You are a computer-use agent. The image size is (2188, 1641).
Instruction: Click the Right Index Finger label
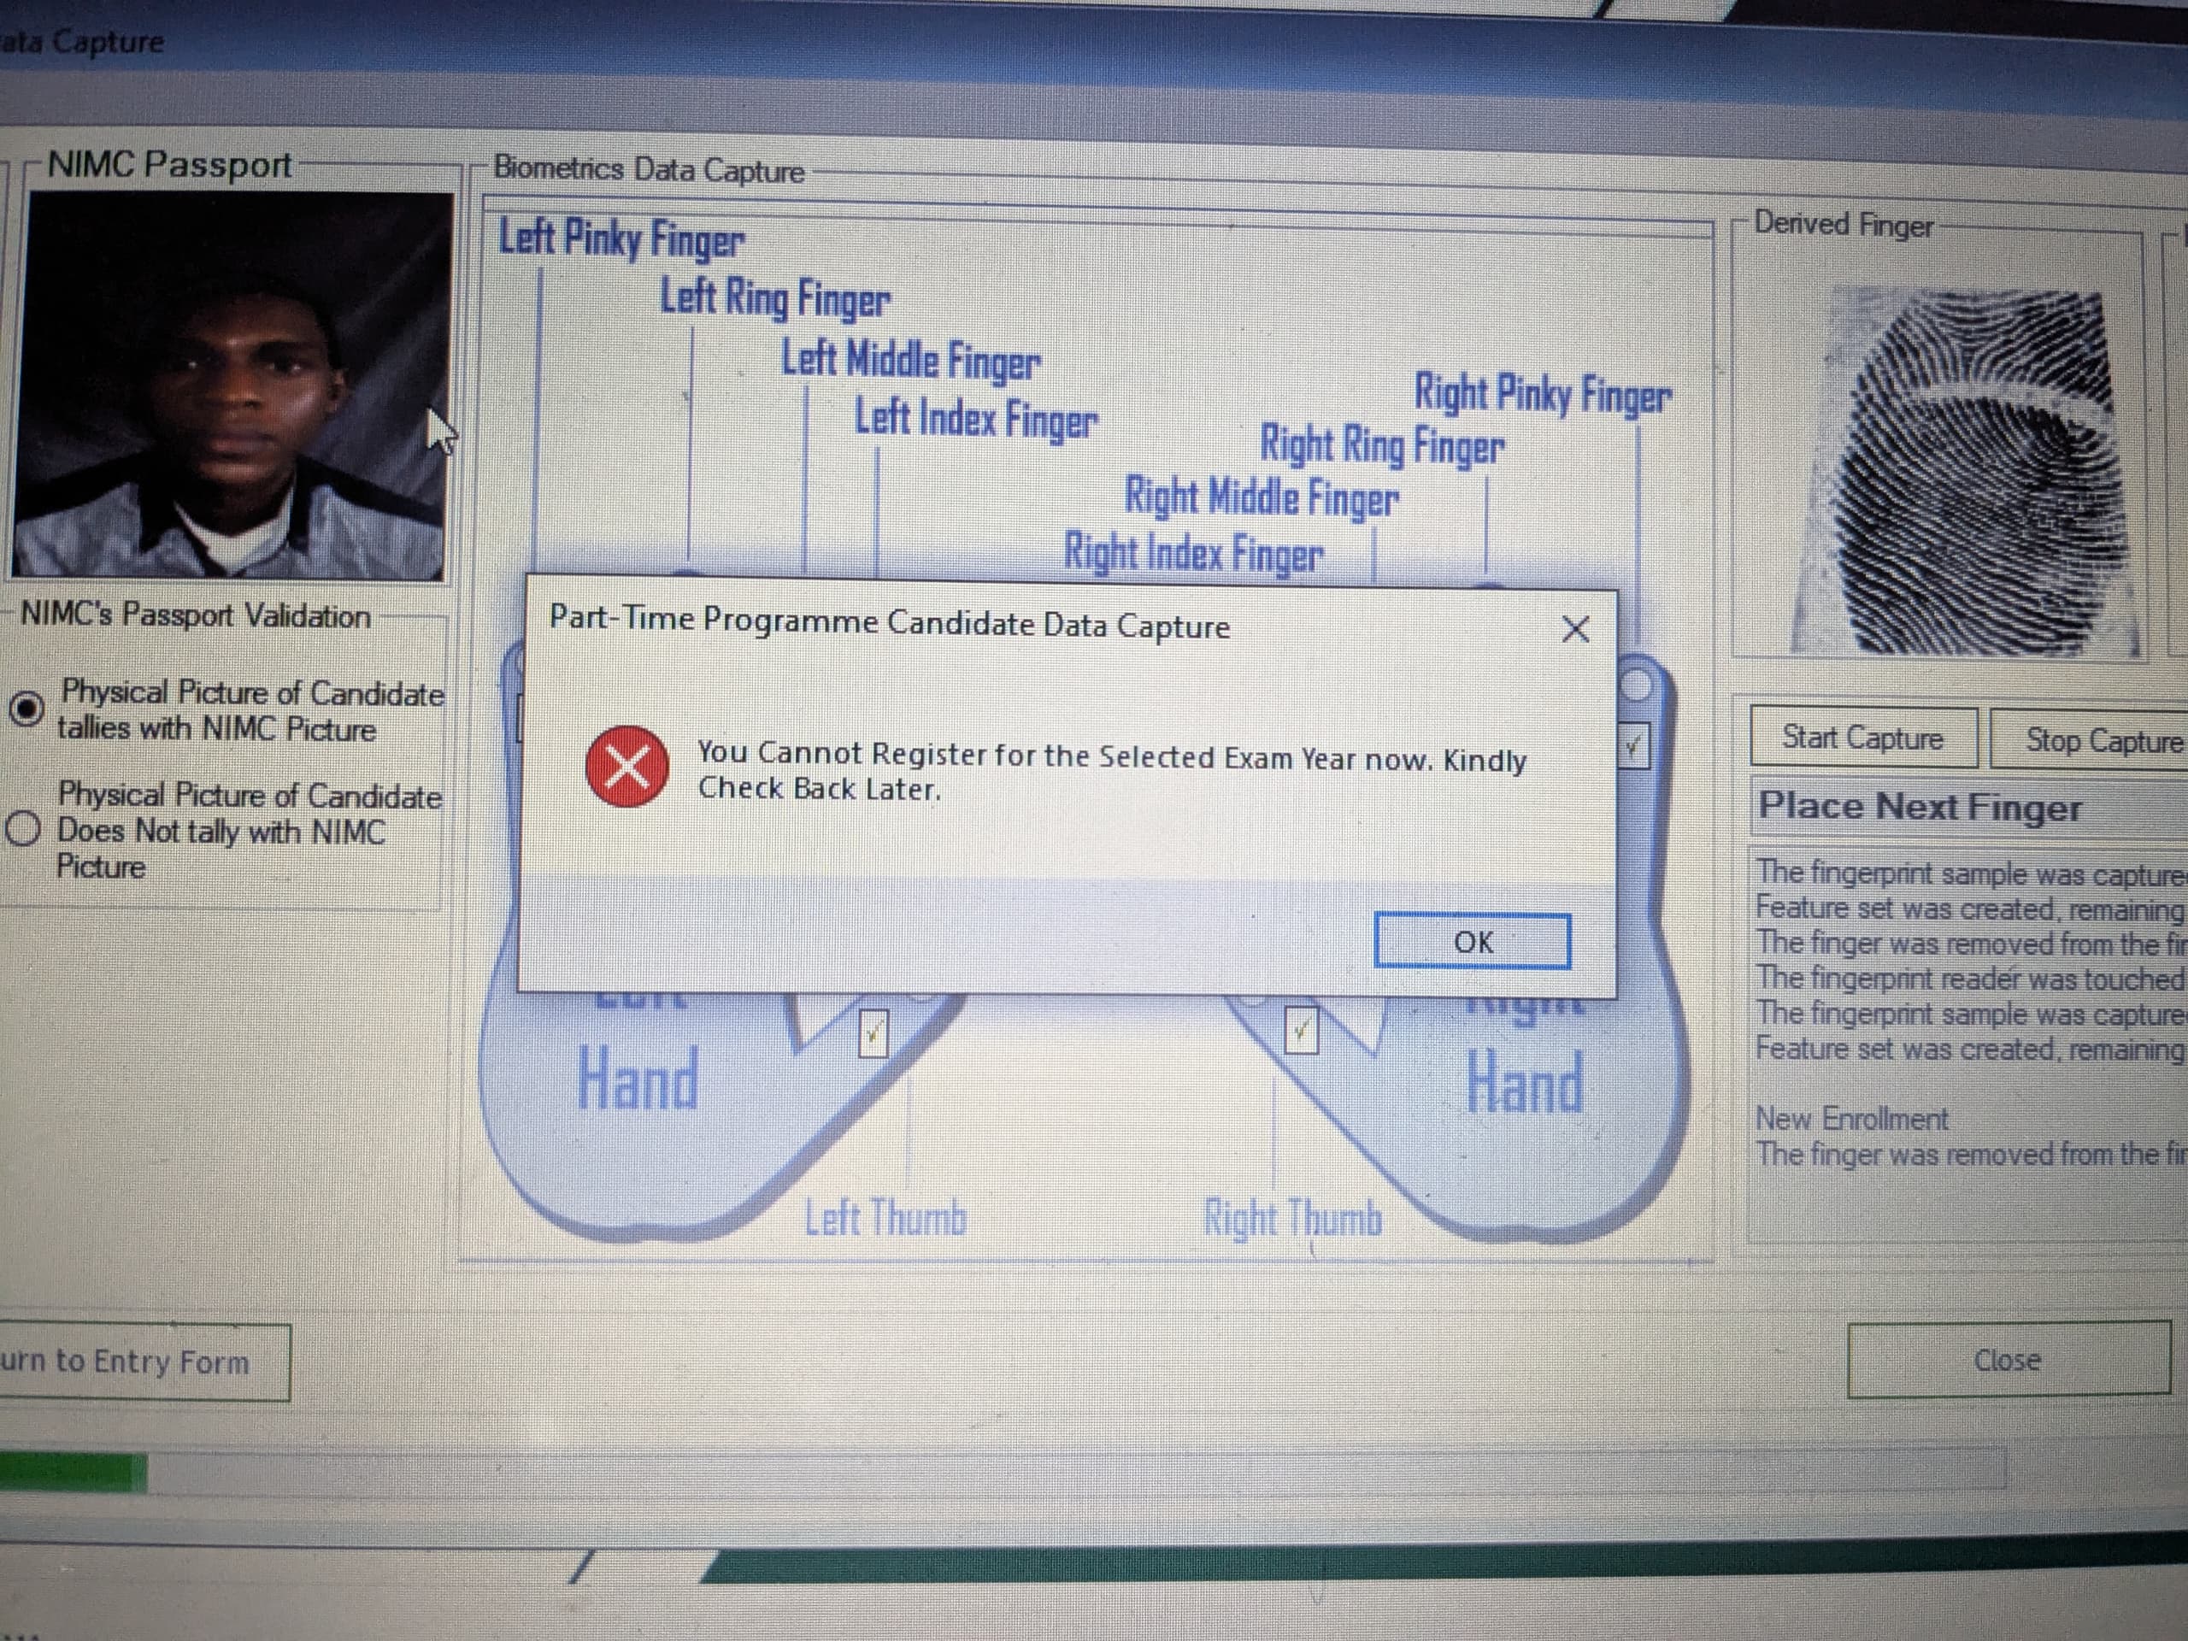[1193, 552]
